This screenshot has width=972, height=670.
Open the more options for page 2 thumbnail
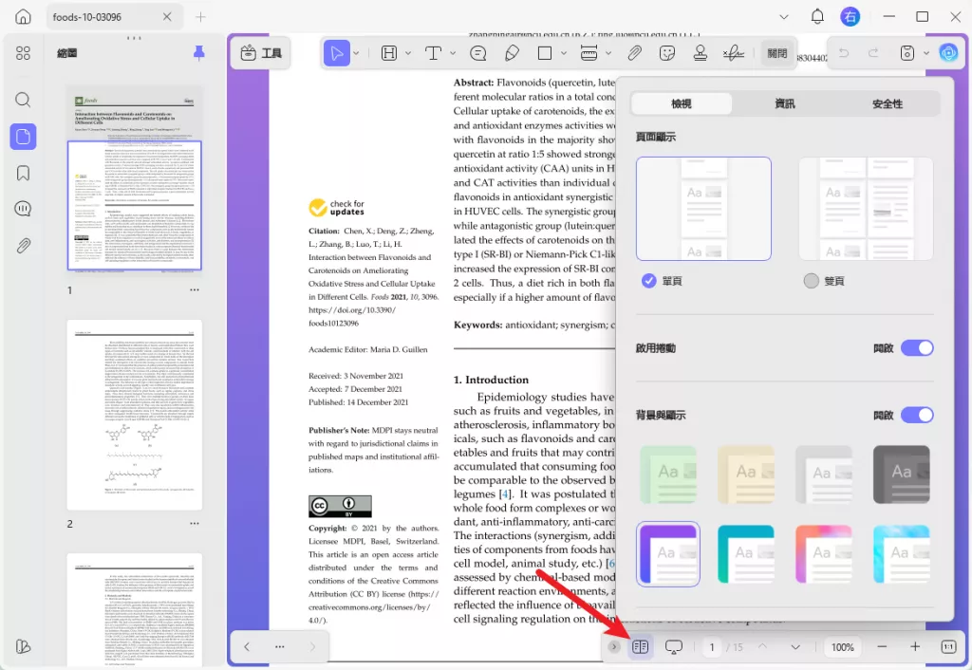tap(195, 524)
